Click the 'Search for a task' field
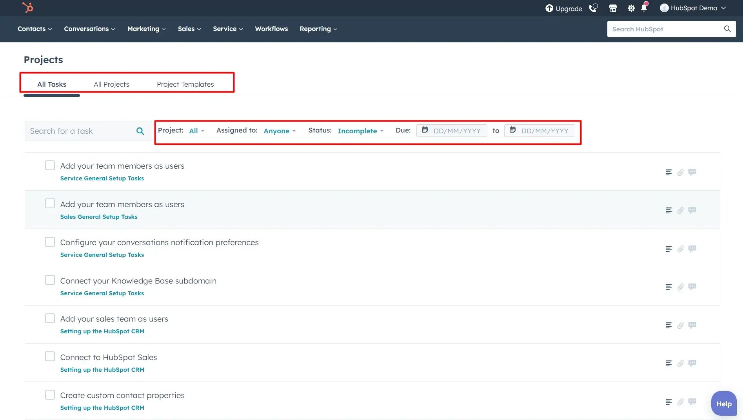The width and height of the screenshot is (743, 420). tap(88, 131)
